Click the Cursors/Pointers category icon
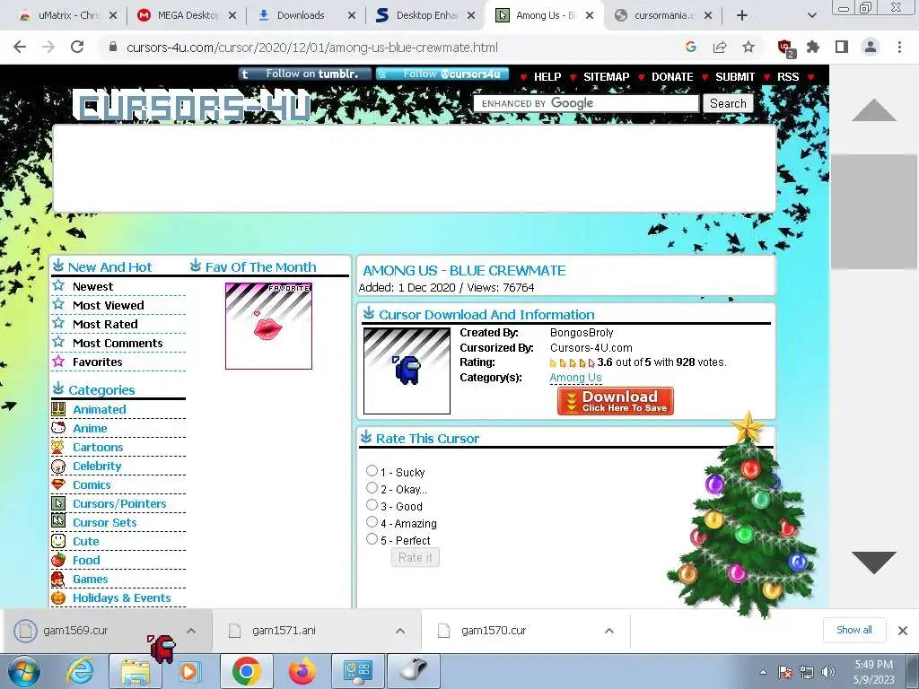919x689 pixels. point(58,503)
